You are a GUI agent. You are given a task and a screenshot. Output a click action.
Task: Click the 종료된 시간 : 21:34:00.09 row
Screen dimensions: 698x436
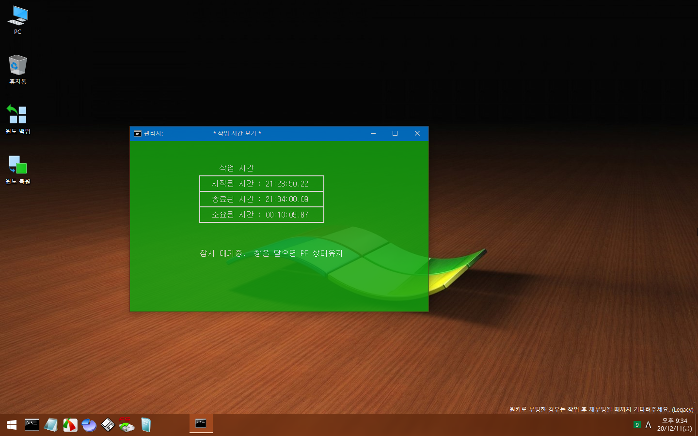point(262,199)
